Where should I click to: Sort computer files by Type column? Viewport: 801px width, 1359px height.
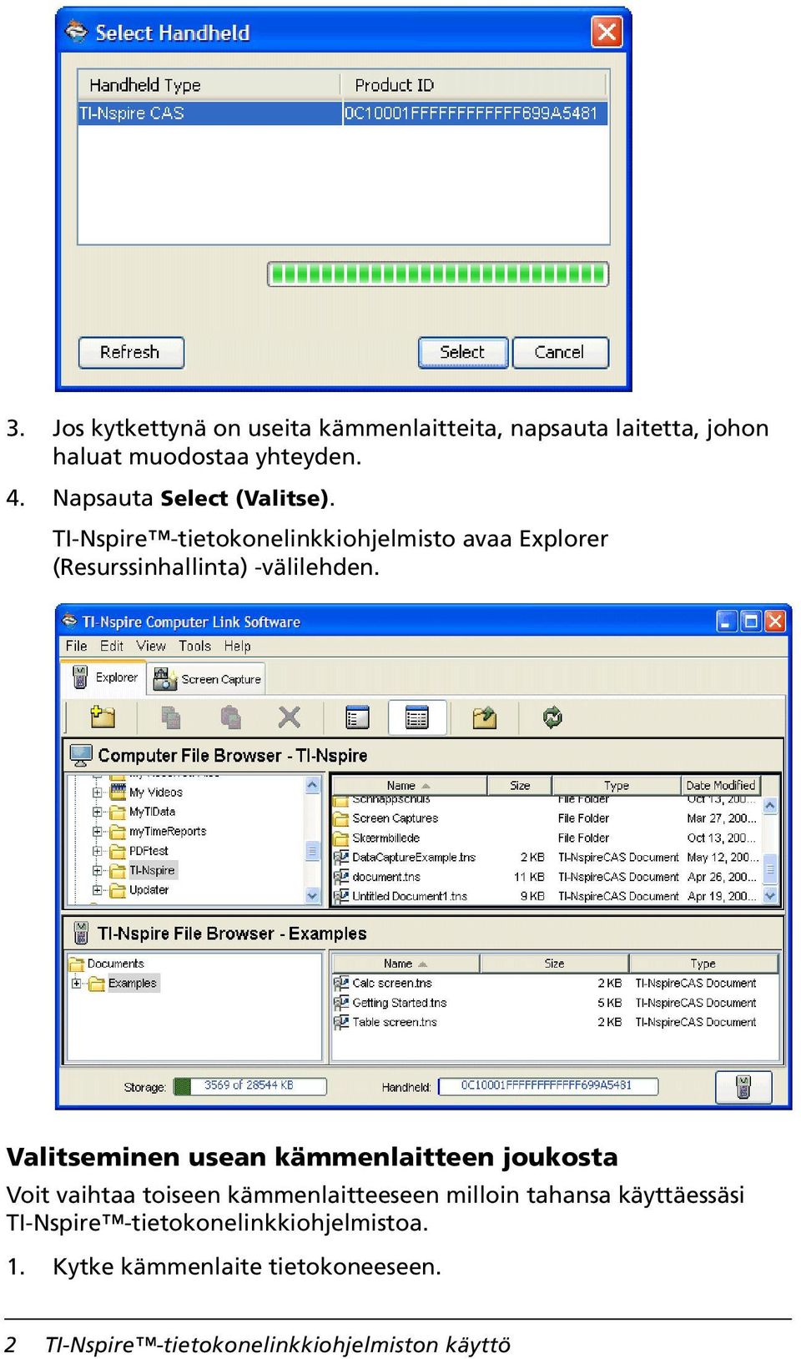(617, 785)
